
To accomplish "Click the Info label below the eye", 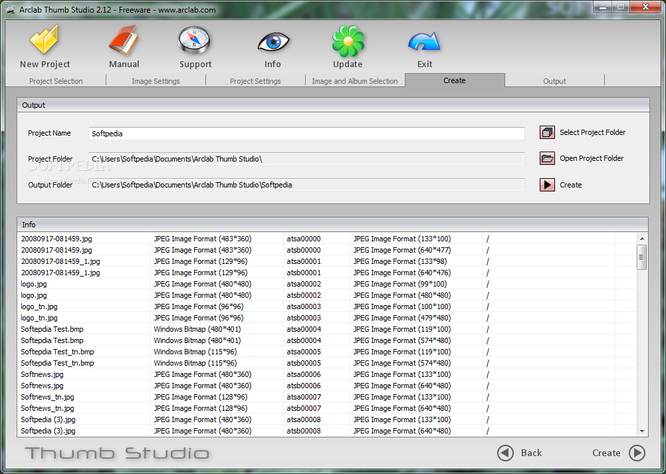I will 273,64.
